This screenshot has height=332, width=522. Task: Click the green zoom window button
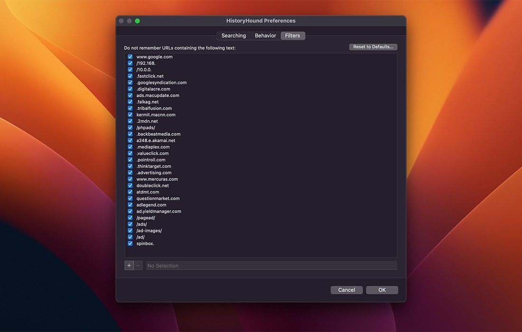138,21
